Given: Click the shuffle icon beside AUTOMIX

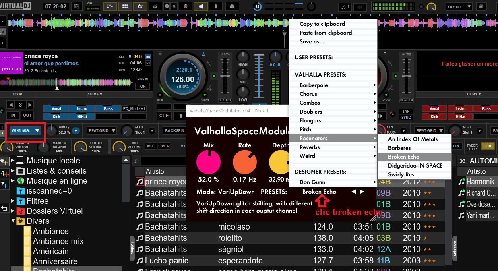Looking at the screenshot, I should (x=462, y=161).
